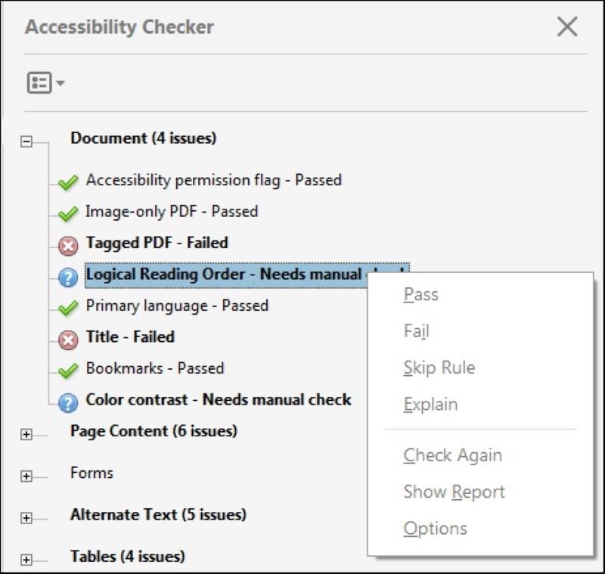
Task: Choose Skip Rule in context menu
Action: click(x=439, y=368)
